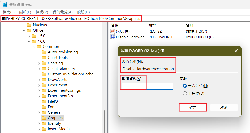The width and height of the screenshot is (250, 133).
Task: Collapse the Office tree node
Action: tap(24, 30)
